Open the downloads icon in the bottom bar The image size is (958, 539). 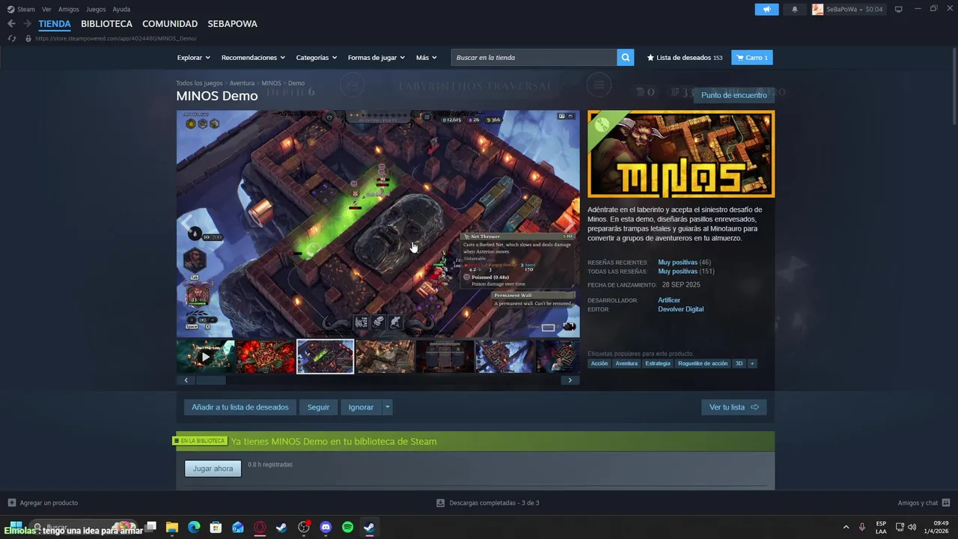pyautogui.click(x=441, y=503)
